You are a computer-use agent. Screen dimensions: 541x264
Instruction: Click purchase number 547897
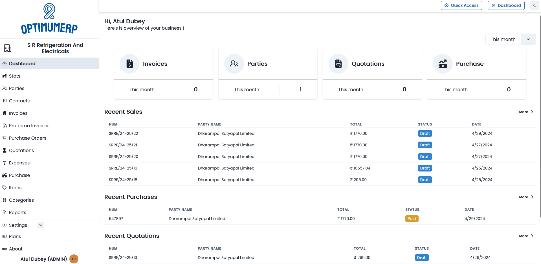point(116,219)
